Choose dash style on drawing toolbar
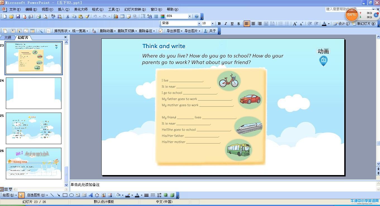Image resolution: width=380 pixels, height=206 pixels. pyautogui.click(x=153, y=195)
